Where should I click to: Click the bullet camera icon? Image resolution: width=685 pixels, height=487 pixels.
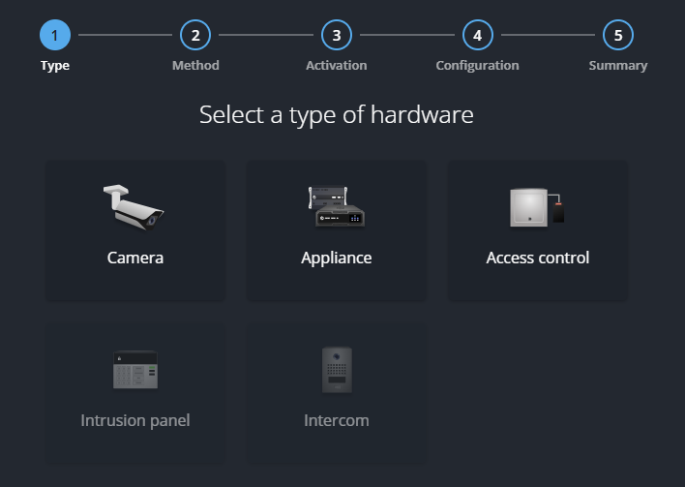coord(134,206)
